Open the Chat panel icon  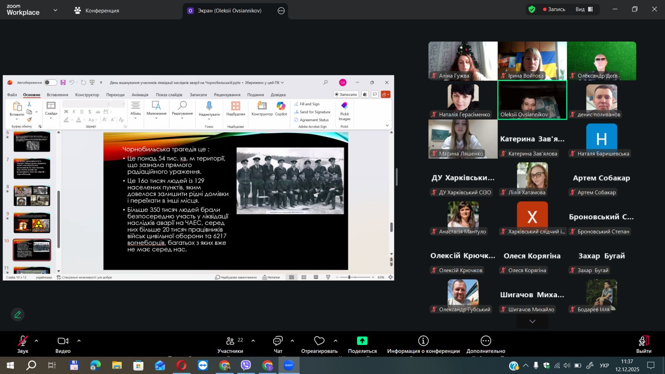278,341
